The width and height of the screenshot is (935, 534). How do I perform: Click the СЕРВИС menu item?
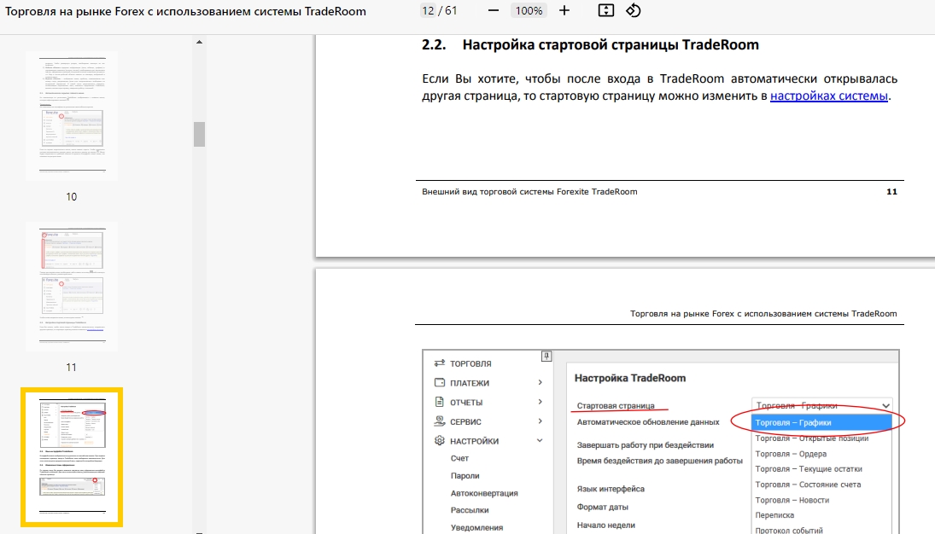[x=465, y=422]
